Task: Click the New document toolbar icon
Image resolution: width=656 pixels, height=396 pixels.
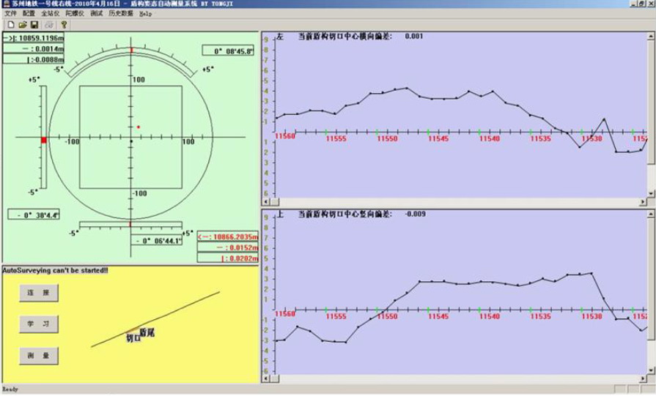Action: click(10, 24)
